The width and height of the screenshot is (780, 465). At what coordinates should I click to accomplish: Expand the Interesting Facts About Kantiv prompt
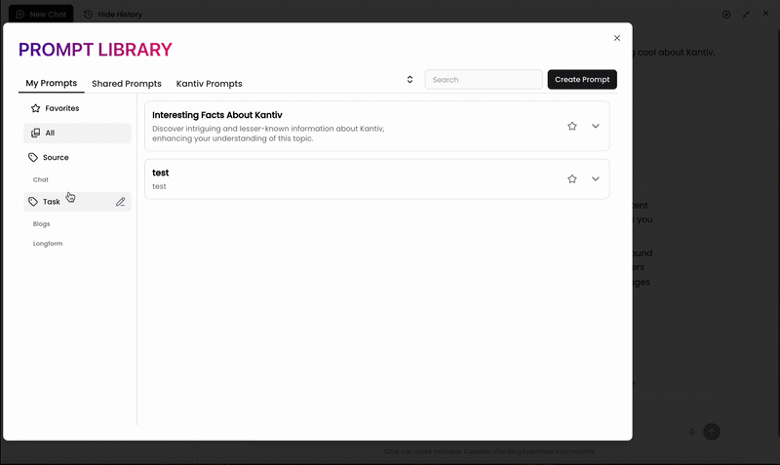tap(596, 126)
